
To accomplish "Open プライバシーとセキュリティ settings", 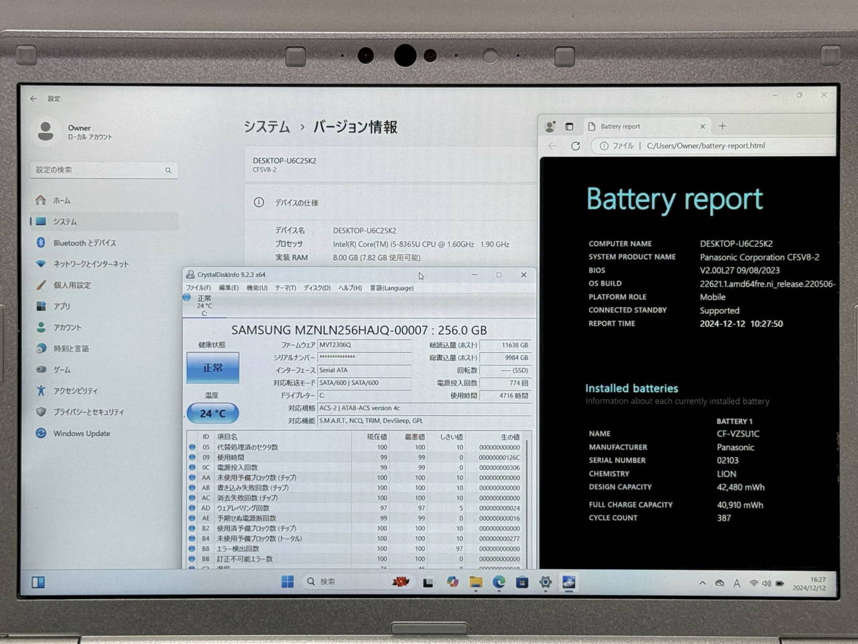I will click(x=104, y=412).
